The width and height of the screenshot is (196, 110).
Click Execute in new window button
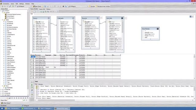(103, 6)
